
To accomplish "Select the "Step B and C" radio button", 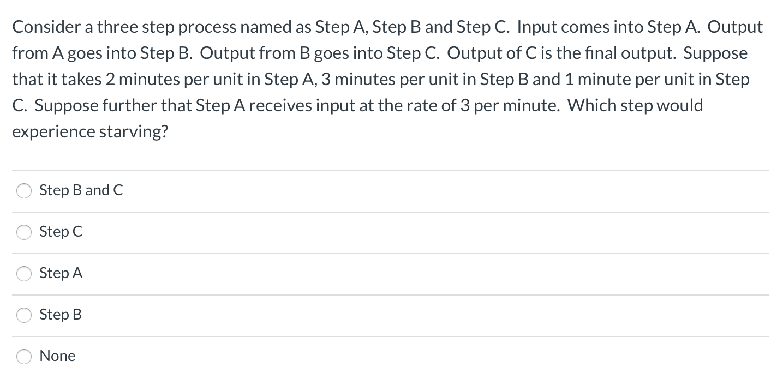I will click(x=24, y=191).
